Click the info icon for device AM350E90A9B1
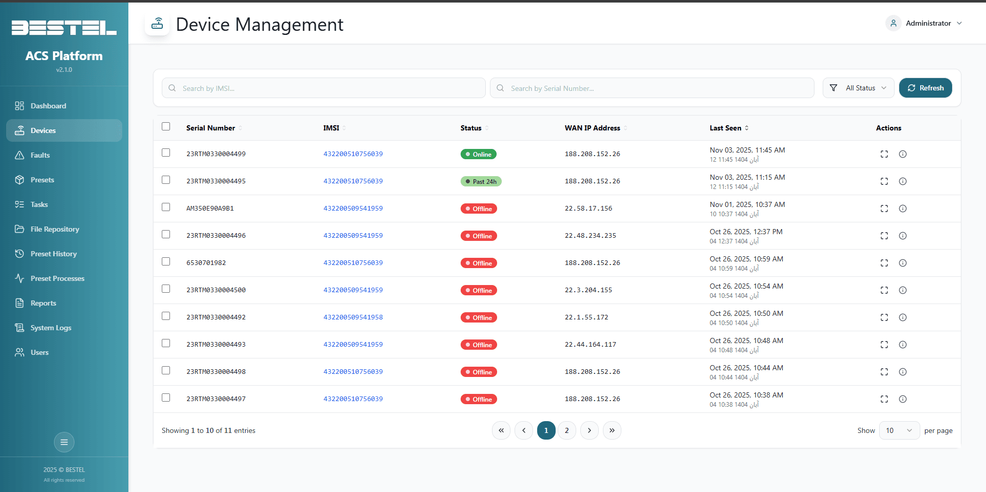 tap(903, 209)
